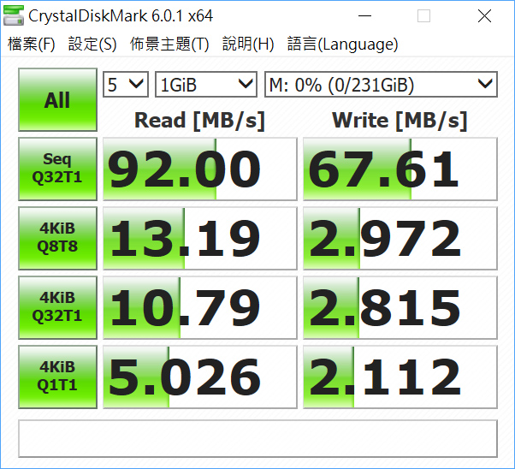This screenshot has width=515, height=469.
Task: Start the Seq Q32T1 test
Action: (x=57, y=169)
